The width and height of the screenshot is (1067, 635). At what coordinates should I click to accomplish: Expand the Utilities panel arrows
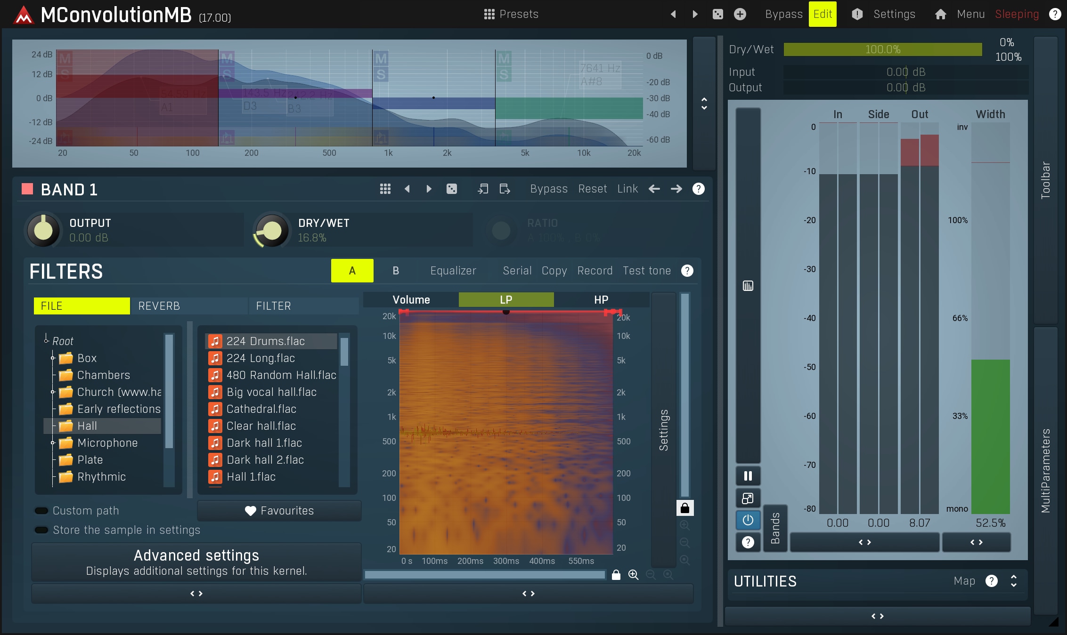[x=1013, y=581]
